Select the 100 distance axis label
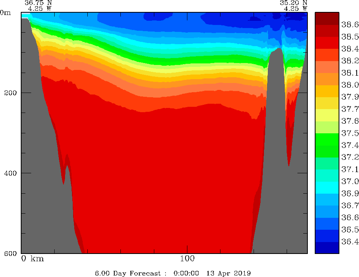The height and width of the screenshot is (277, 359). coord(187,259)
